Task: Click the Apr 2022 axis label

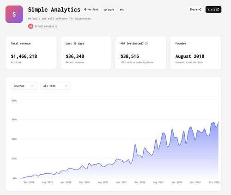Action: tap(122, 182)
